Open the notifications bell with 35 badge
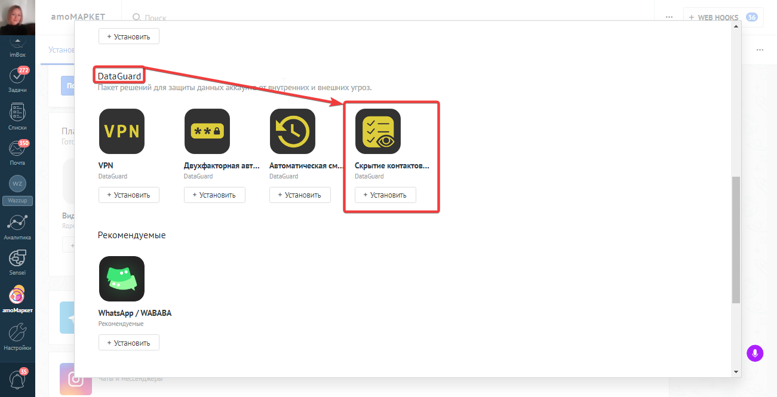 click(x=17, y=378)
